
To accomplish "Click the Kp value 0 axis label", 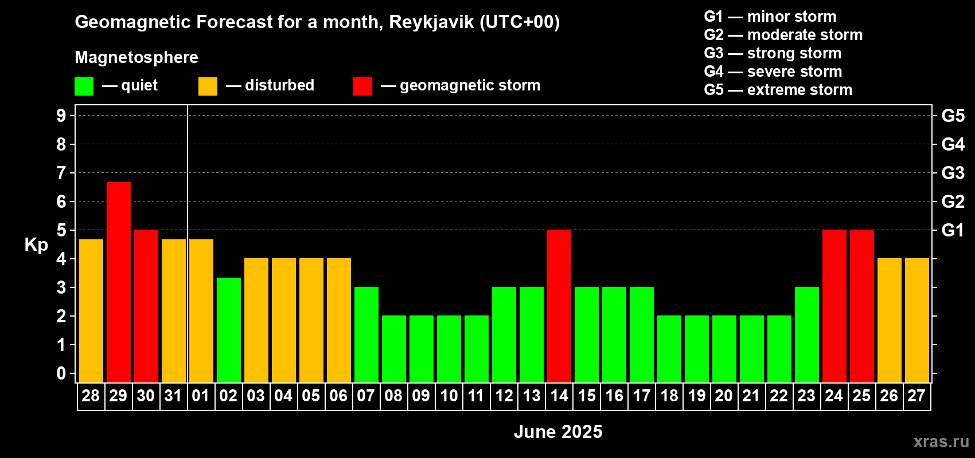I will coord(61,373).
